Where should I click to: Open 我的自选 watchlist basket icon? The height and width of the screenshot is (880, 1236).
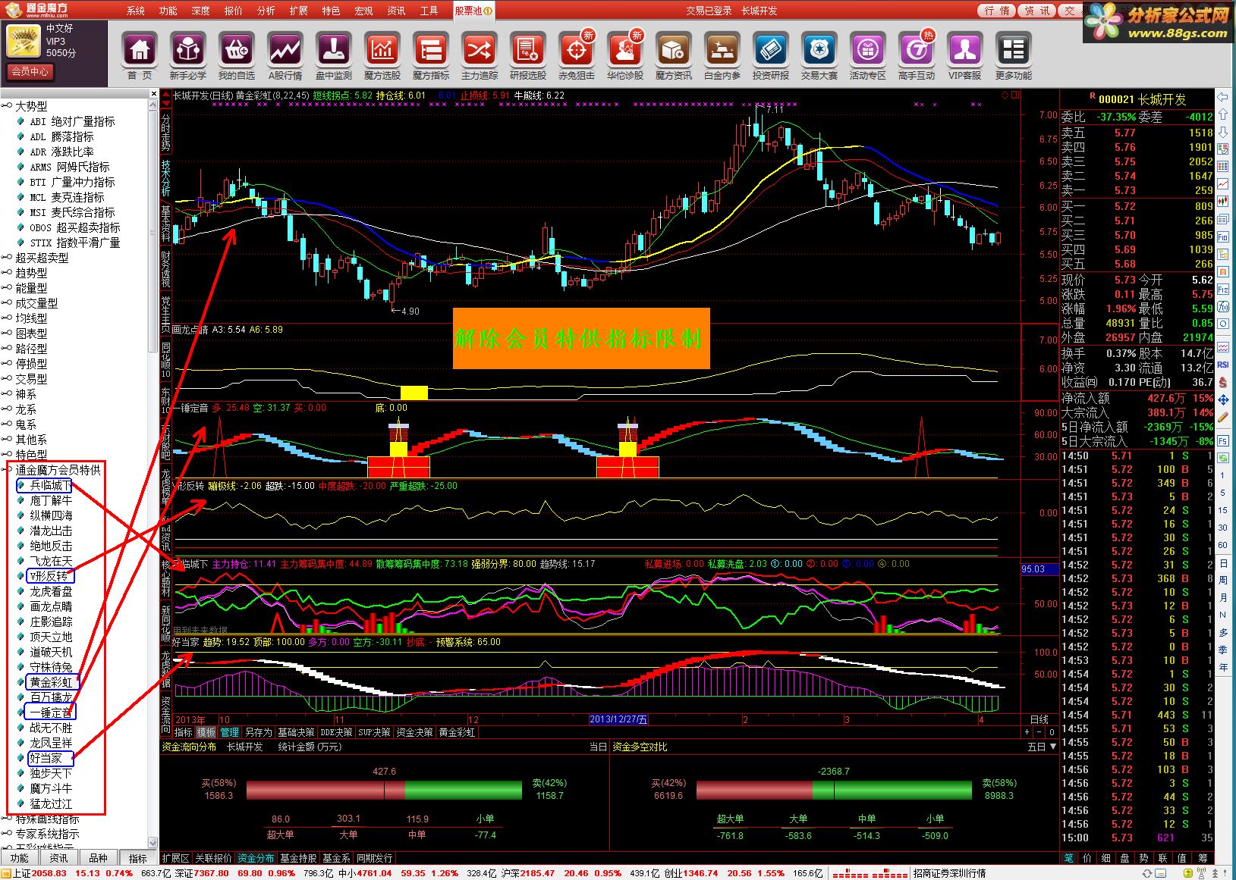pos(237,50)
